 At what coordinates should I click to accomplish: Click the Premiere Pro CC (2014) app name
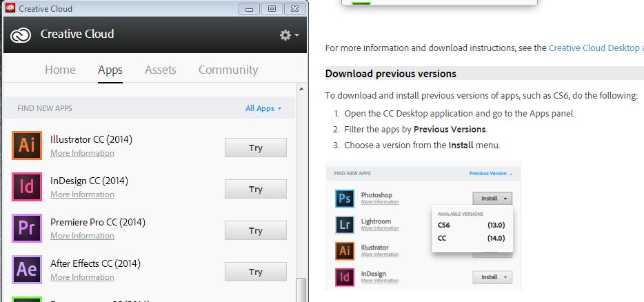point(98,222)
